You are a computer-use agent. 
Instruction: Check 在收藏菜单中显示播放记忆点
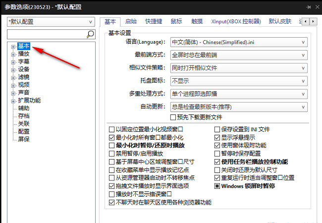pos(111,170)
